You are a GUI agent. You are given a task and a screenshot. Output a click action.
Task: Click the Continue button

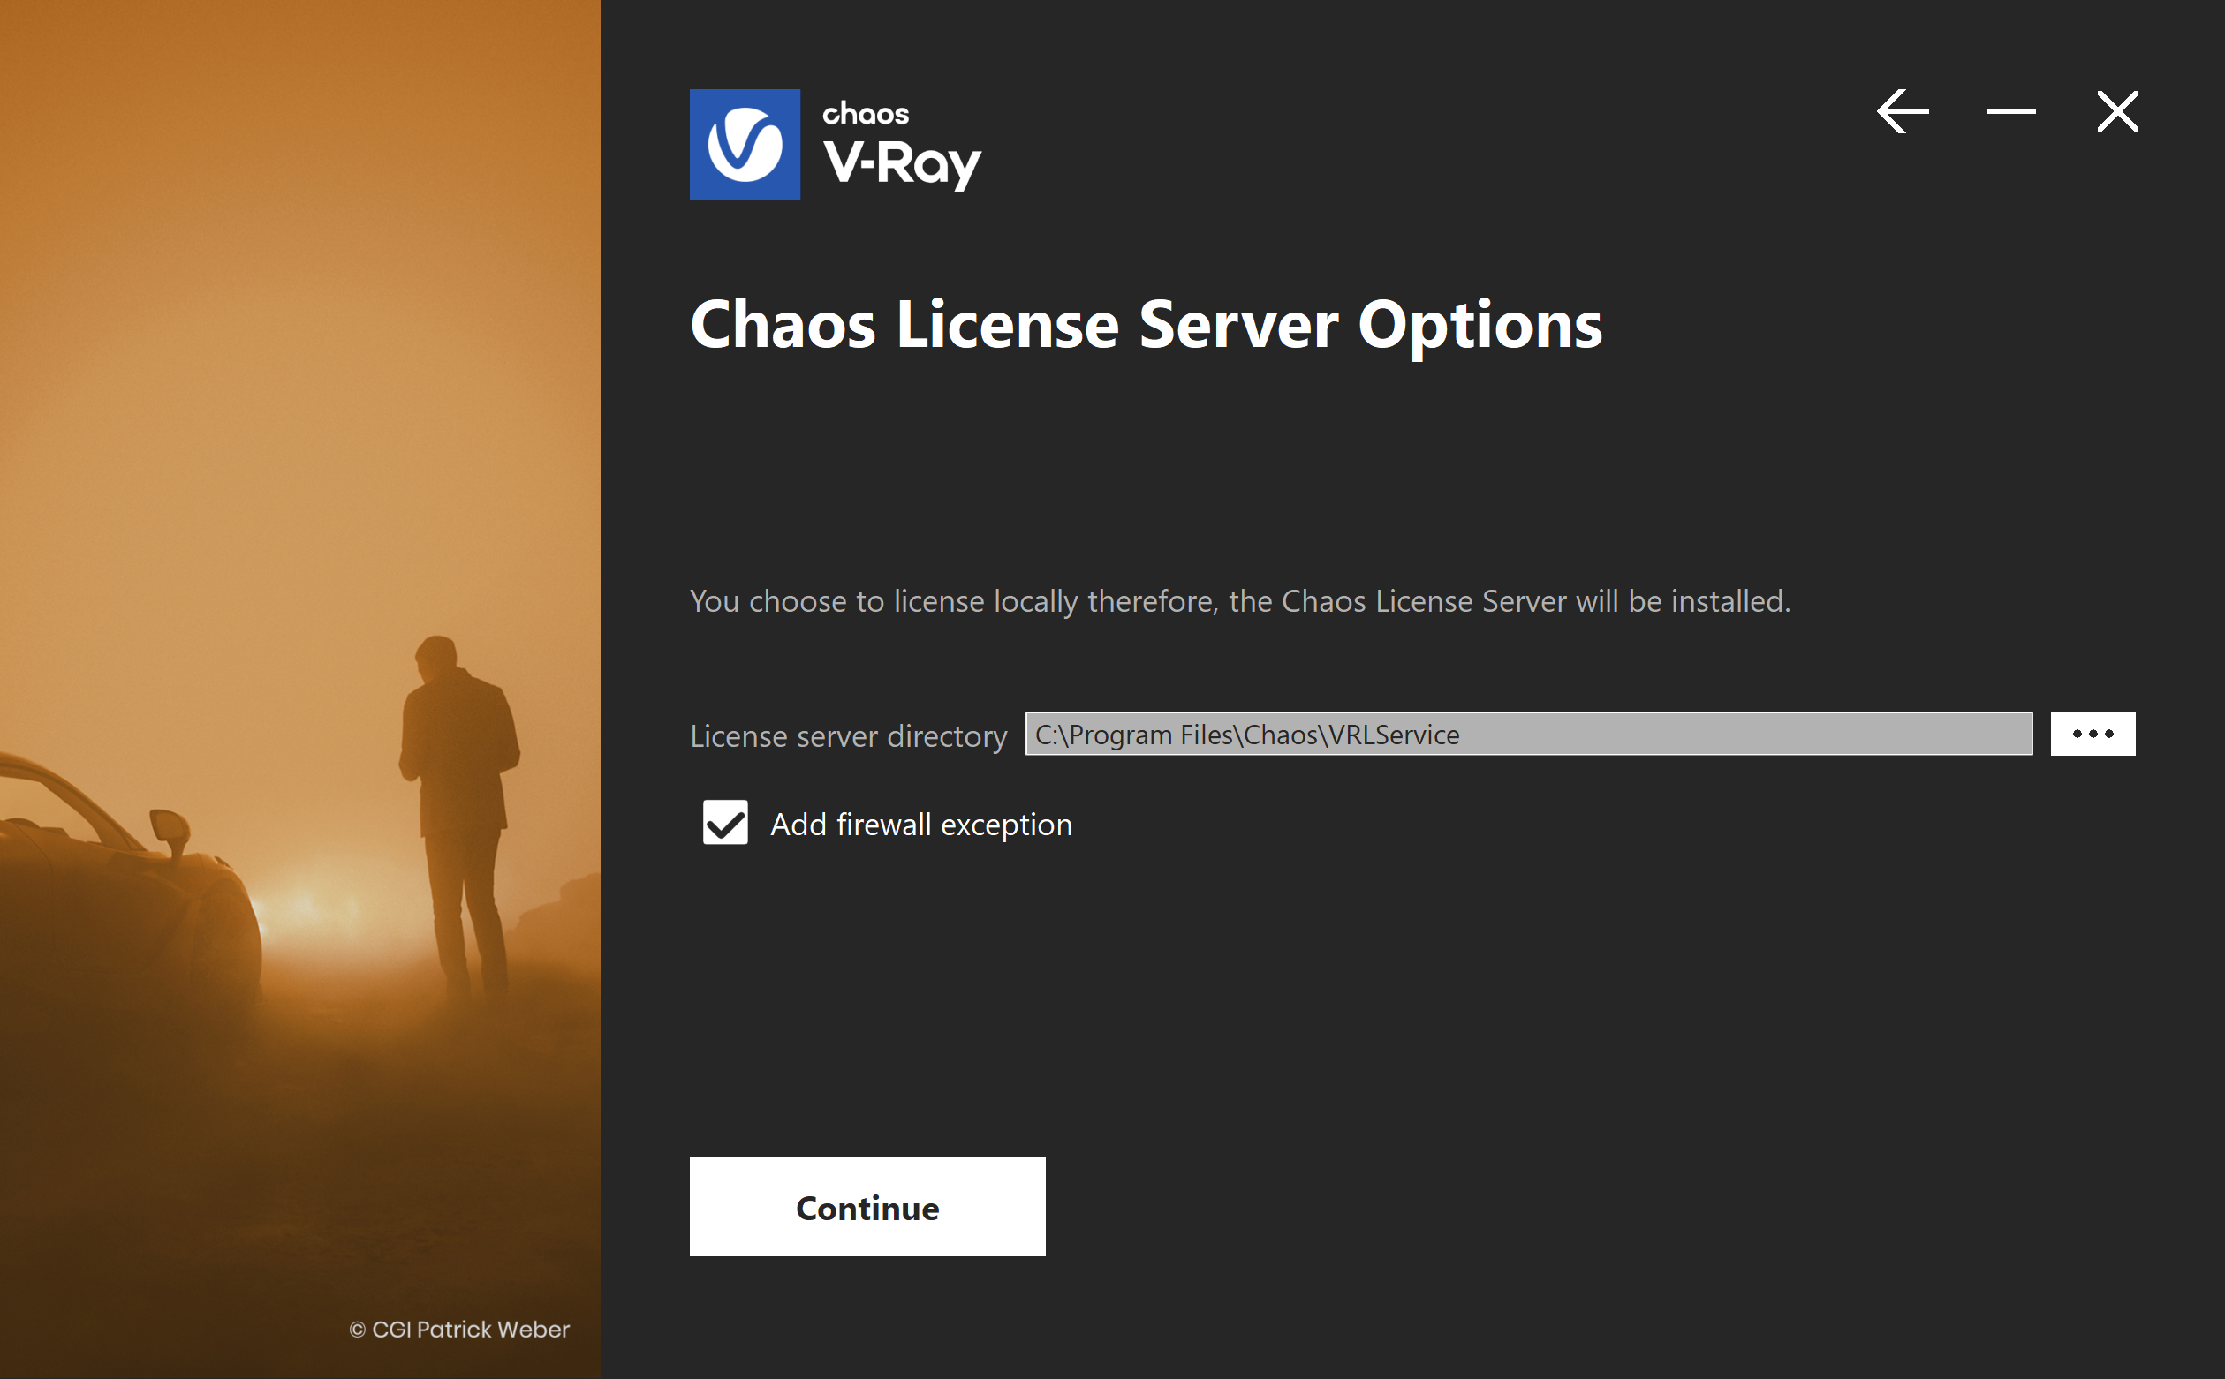click(x=867, y=1207)
